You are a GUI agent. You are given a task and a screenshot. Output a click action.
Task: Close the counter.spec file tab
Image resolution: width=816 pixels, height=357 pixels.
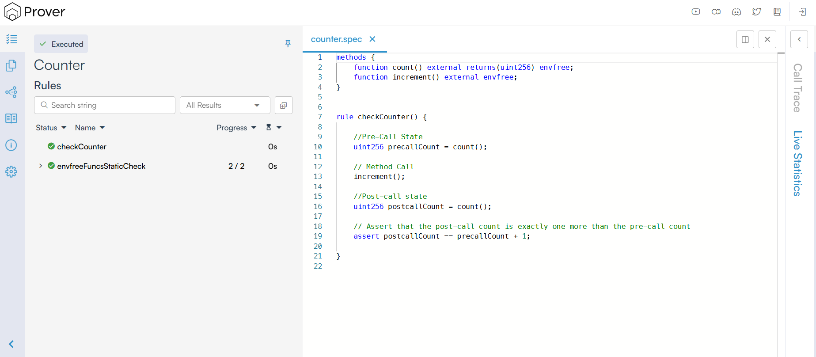click(x=372, y=39)
